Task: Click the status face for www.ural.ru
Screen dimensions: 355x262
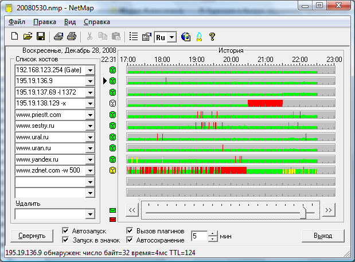Action: tap(112, 137)
